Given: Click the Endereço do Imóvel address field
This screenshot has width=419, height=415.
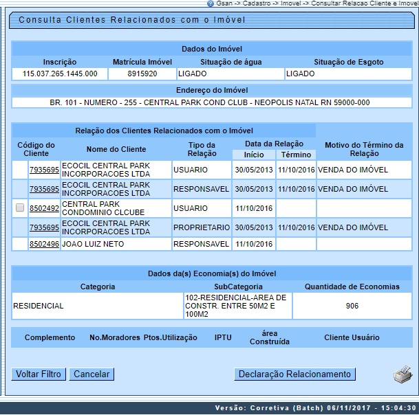Looking at the screenshot, I should click(x=210, y=102).
